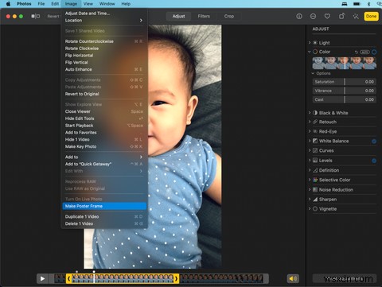This screenshot has width=382, height=287.
Task: Click the Definition triangle icon
Action: [315, 170]
